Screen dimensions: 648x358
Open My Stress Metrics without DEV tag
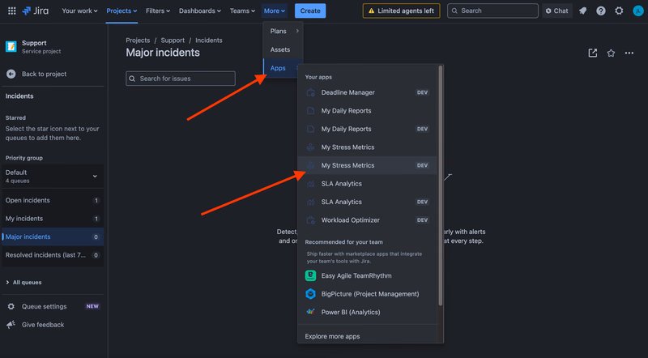point(368,147)
